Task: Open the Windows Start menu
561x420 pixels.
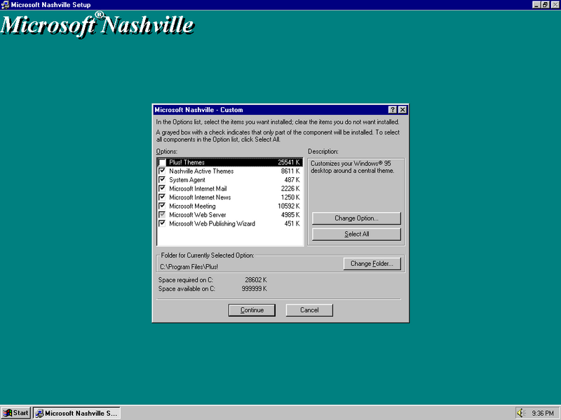Action: pos(15,413)
